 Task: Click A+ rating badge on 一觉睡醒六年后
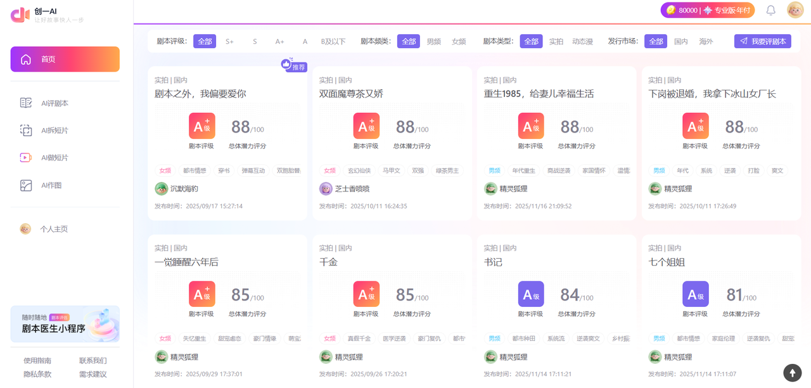pyautogui.click(x=201, y=294)
